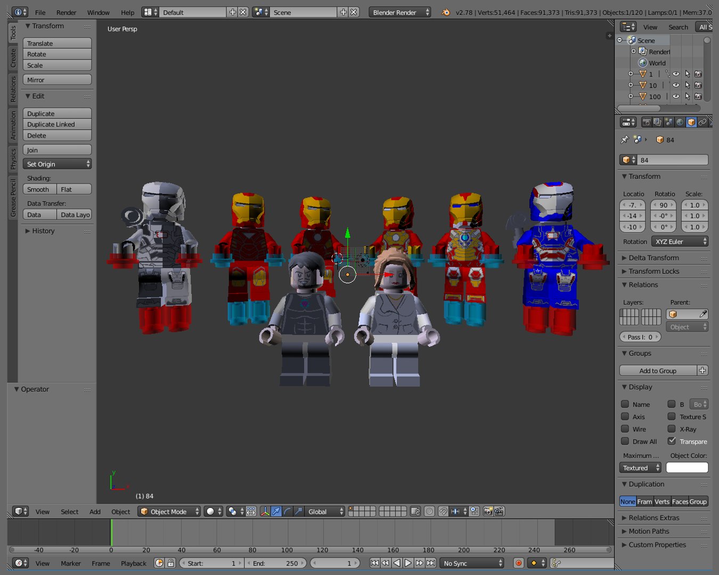Open the Object Mode dropdown
This screenshot has width=719, height=575.
pos(169,511)
